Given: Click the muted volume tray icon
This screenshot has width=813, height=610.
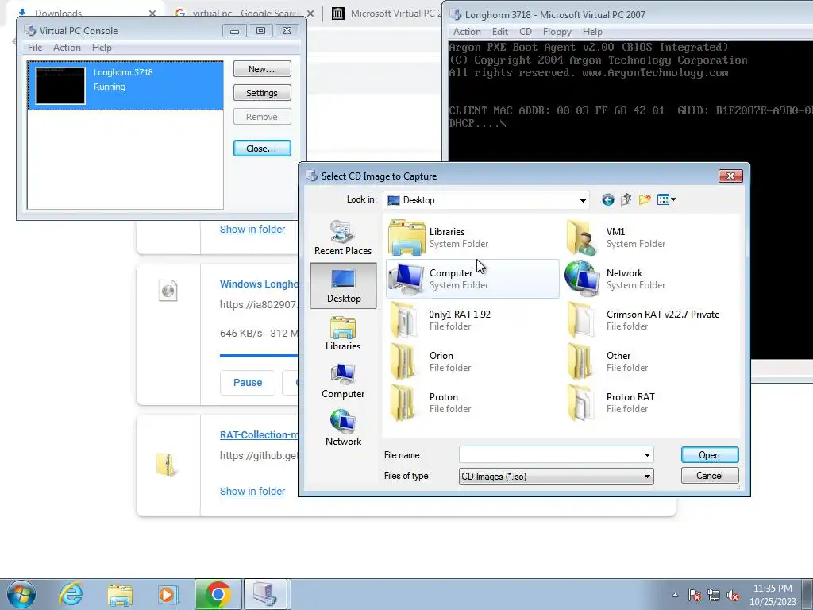Looking at the screenshot, I should (x=733, y=595).
